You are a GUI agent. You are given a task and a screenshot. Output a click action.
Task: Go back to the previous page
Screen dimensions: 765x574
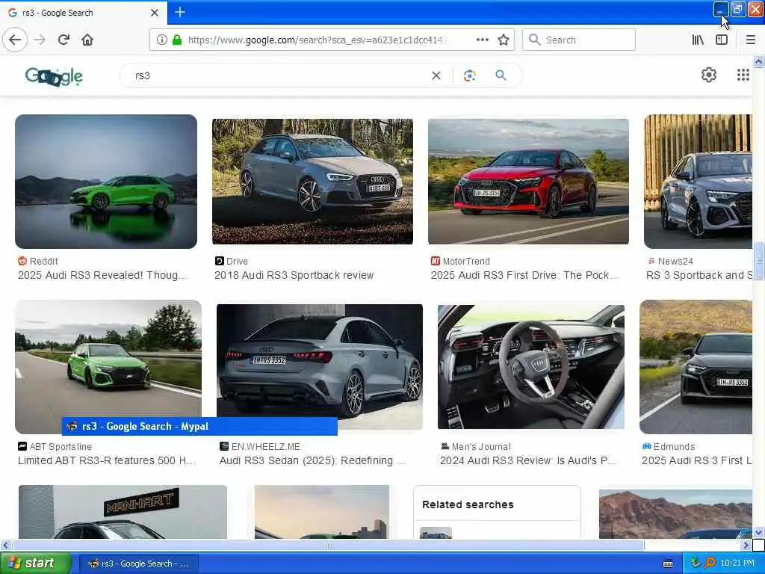coord(15,40)
